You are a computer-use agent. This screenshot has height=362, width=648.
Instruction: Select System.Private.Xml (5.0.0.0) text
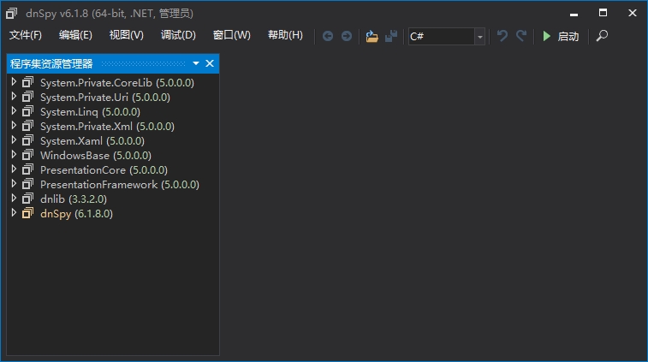pos(107,126)
